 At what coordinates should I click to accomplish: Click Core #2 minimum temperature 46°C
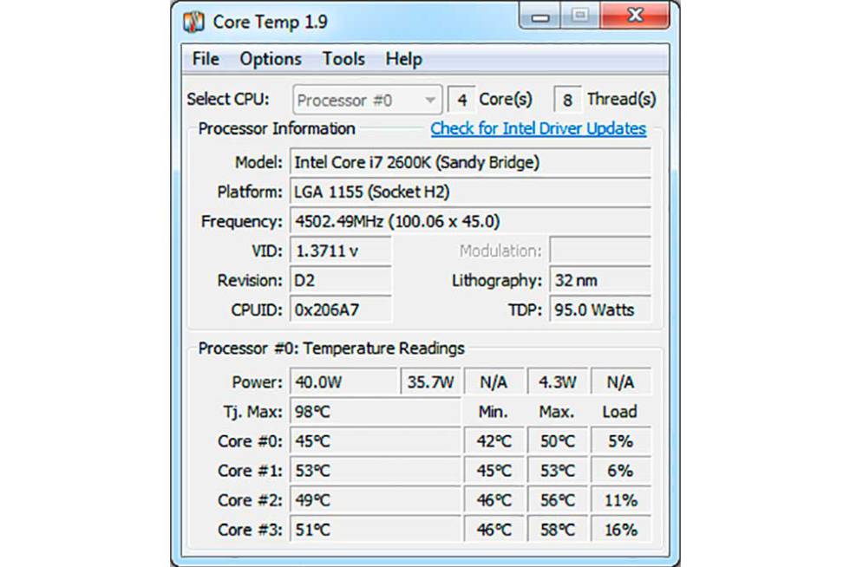494,499
